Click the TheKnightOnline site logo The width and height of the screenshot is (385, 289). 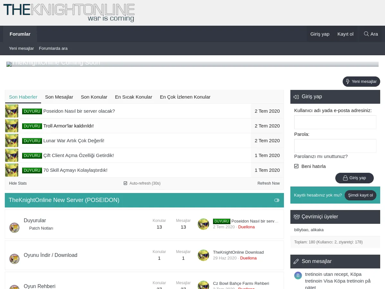pos(68,13)
